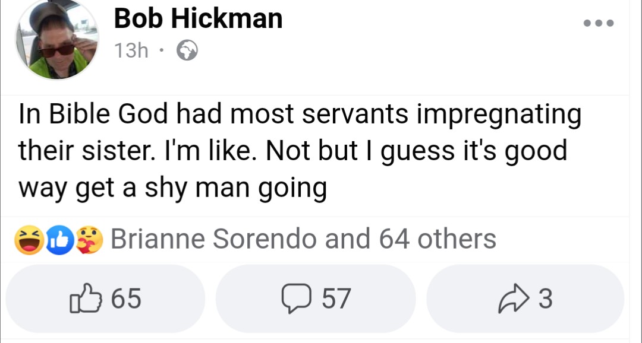
Task: Click the globe public audience icon
Action: 187,52
